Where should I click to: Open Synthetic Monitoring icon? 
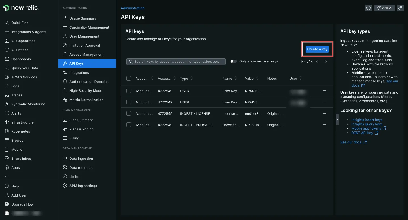7,104
